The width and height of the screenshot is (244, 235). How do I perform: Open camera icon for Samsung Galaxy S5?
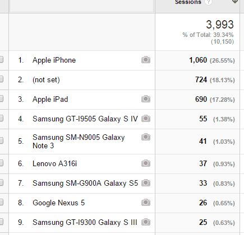pos(146,183)
